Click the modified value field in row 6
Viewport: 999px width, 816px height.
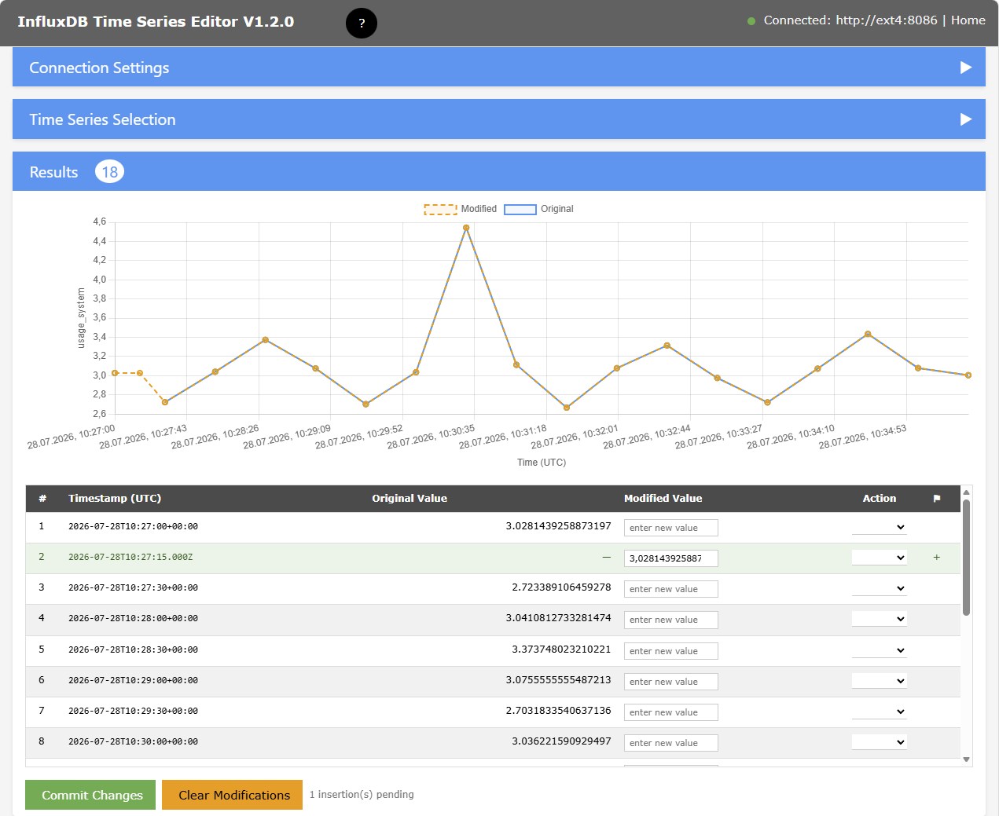tap(671, 682)
